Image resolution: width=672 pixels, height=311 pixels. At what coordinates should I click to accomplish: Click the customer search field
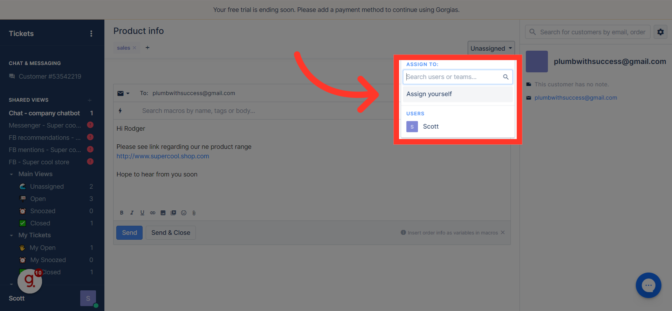[588, 32]
